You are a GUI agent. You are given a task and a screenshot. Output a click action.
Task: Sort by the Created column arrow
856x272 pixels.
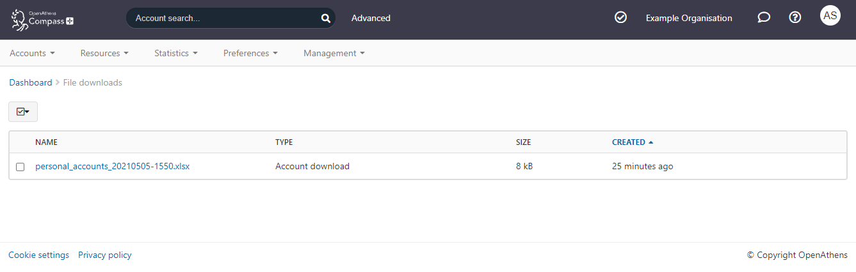point(650,142)
